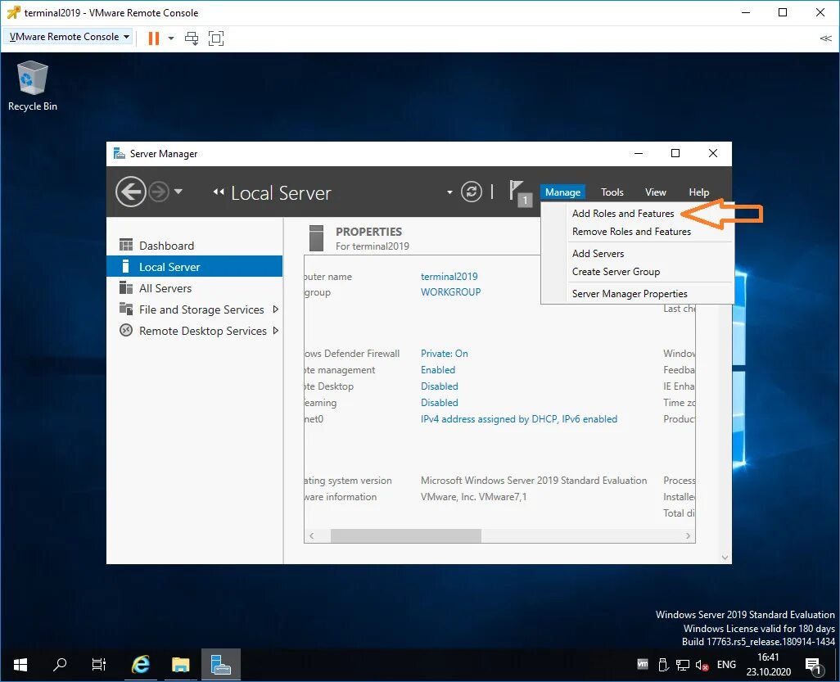Image resolution: width=840 pixels, height=682 pixels.
Task: Click Server Manager back arrow button
Action: (x=131, y=192)
